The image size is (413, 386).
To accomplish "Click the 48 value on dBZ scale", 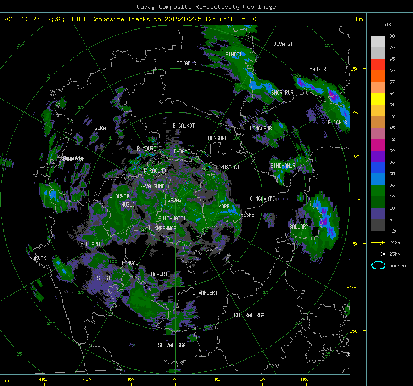I will pyautogui.click(x=392, y=117).
